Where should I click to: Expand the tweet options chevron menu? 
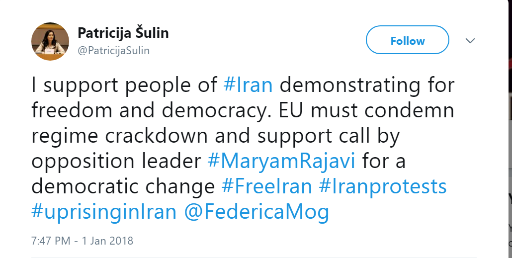(x=470, y=41)
